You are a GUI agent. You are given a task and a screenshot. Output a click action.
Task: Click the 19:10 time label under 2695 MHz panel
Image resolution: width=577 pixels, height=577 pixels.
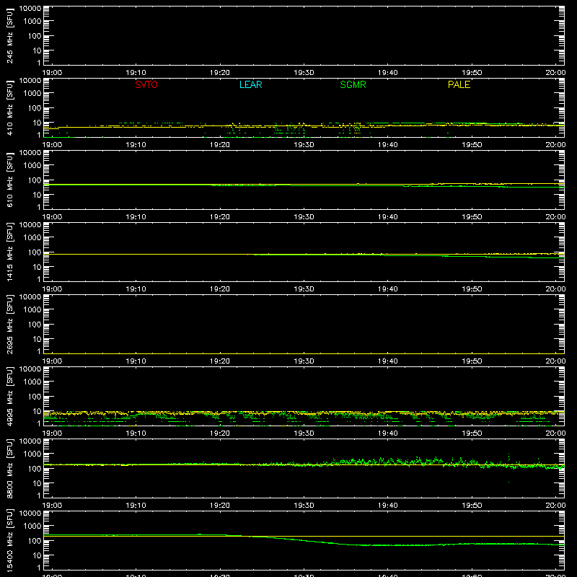[136, 361]
